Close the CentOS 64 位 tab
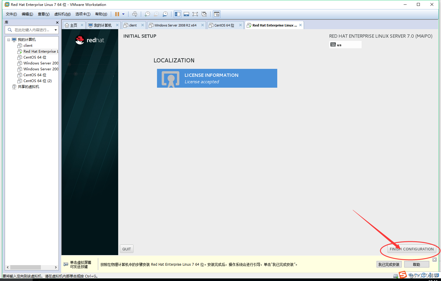Screen dimensions: 441x281 [x=240, y=25]
